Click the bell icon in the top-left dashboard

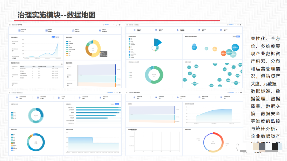[116, 25]
